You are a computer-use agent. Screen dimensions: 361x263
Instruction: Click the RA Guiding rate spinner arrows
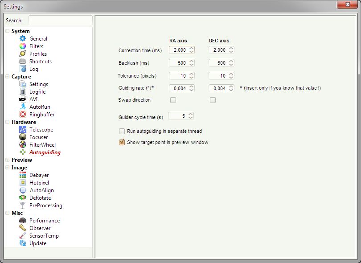tap(191, 88)
